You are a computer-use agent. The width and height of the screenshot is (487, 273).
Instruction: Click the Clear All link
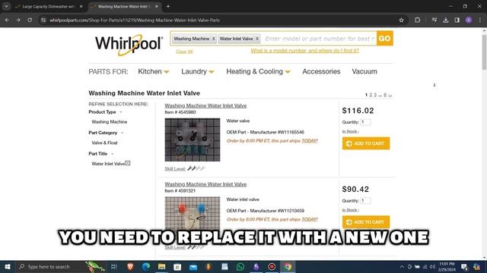pos(184,52)
